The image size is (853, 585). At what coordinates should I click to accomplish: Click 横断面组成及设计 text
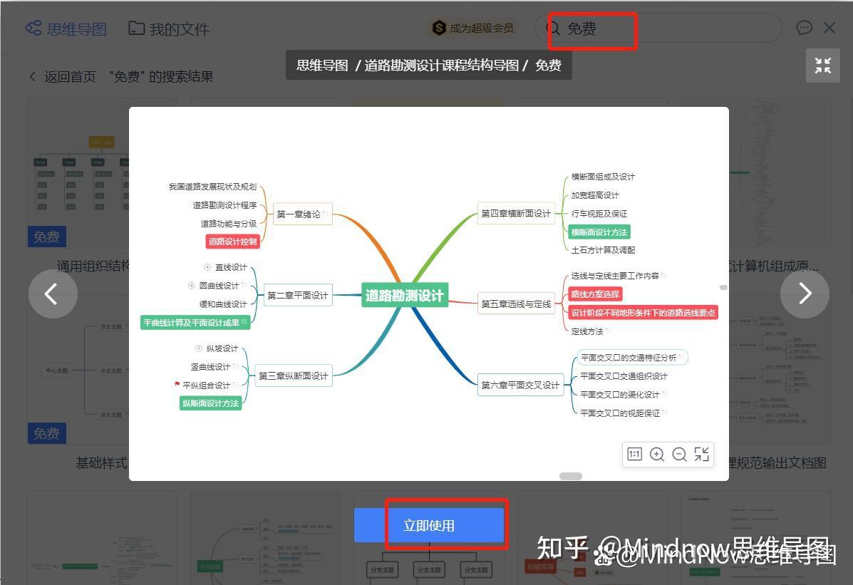[603, 177]
